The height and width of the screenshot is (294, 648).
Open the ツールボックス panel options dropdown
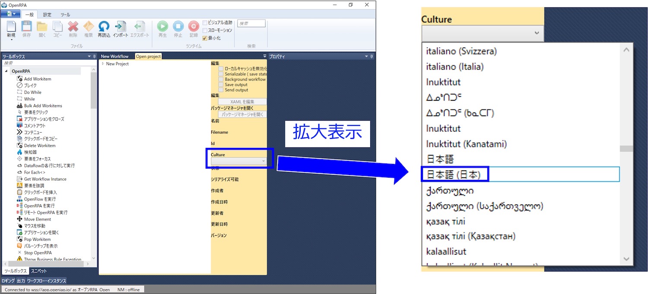[x=89, y=57]
